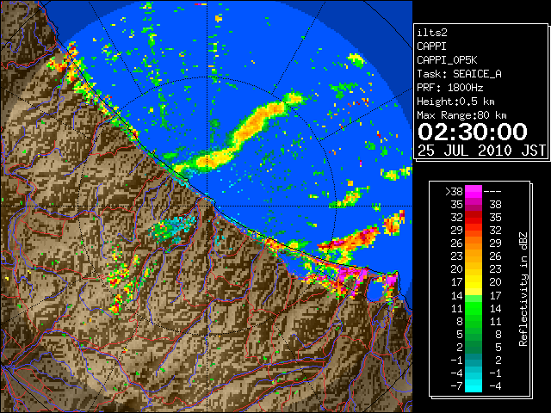The width and height of the screenshot is (551, 413).
Task: Click the orange legend swatch at 26
Action: [x=474, y=243]
